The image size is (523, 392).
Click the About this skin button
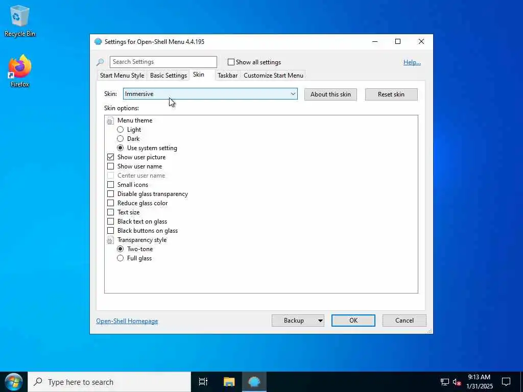click(x=330, y=94)
